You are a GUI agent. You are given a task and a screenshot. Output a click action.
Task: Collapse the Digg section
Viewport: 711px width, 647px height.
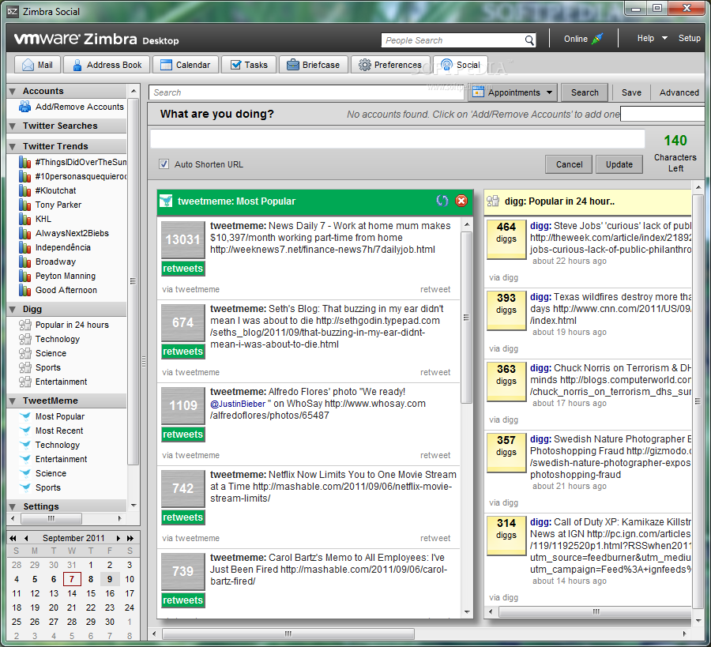point(13,309)
